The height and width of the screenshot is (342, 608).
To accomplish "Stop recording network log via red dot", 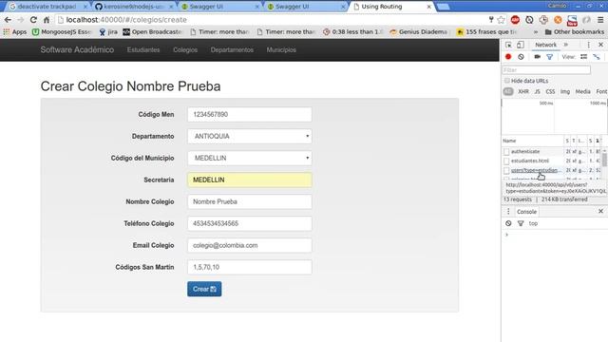I will pos(508,57).
